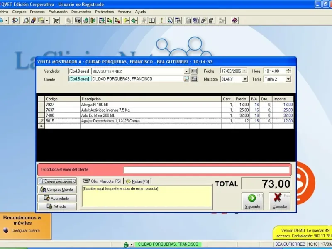Open the Tarifa dropdown showing Tarifa 2
This screenshot has height=249, width=332.
(x=288, y=79)
